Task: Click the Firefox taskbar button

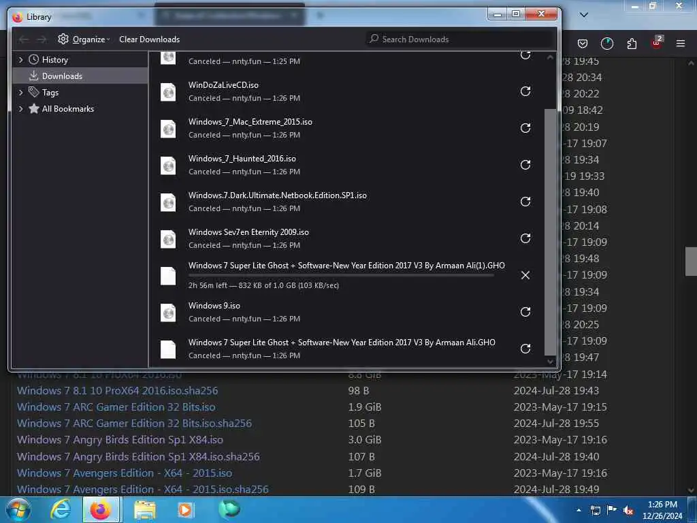Action: [x=101, y=509]
